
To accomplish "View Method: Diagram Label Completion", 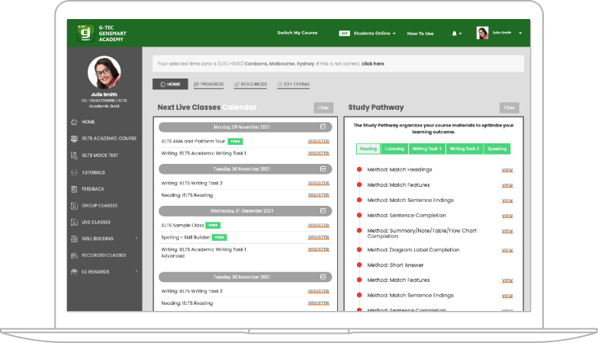I will 507,250.
